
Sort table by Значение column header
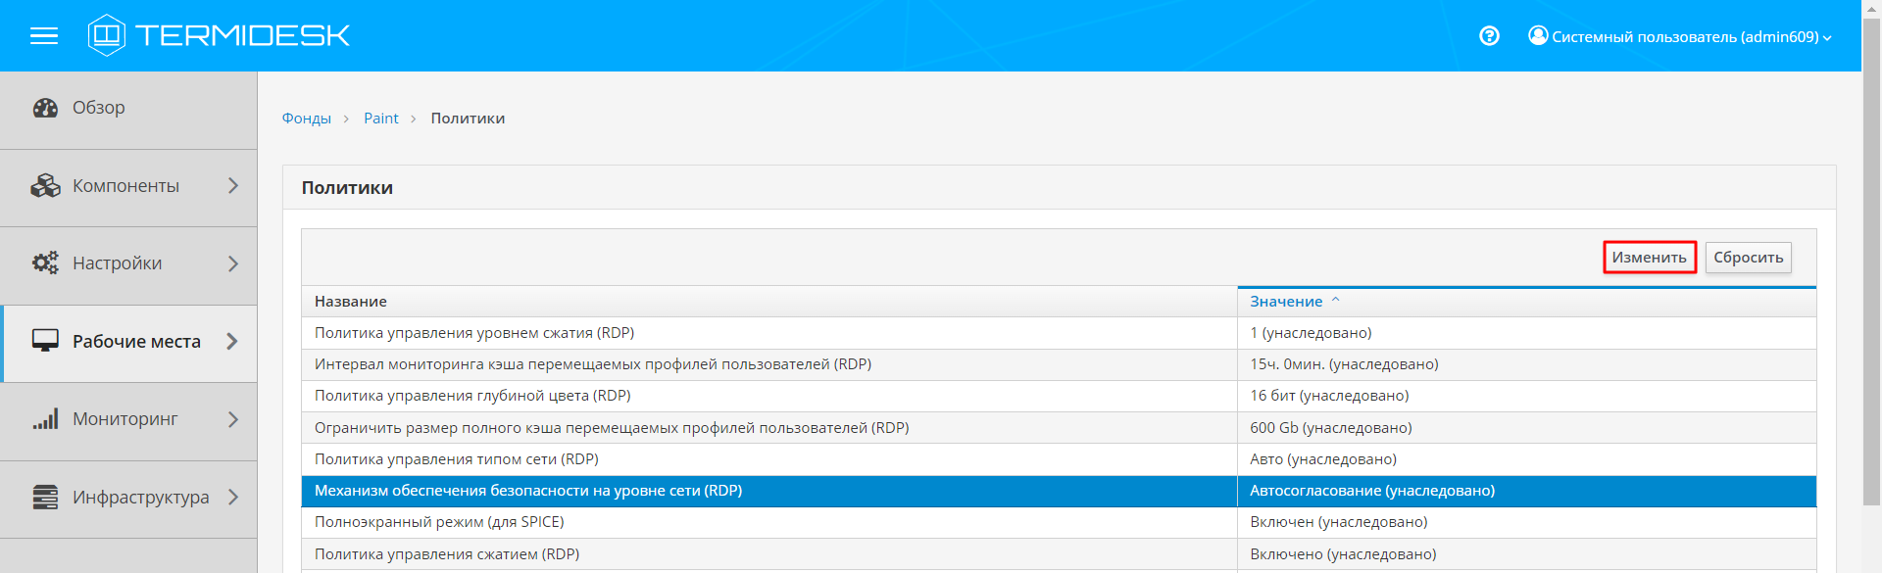1286,302
